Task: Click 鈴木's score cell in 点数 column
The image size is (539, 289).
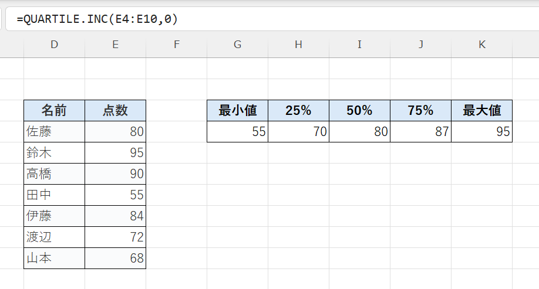Action: [x=115, y=152]
